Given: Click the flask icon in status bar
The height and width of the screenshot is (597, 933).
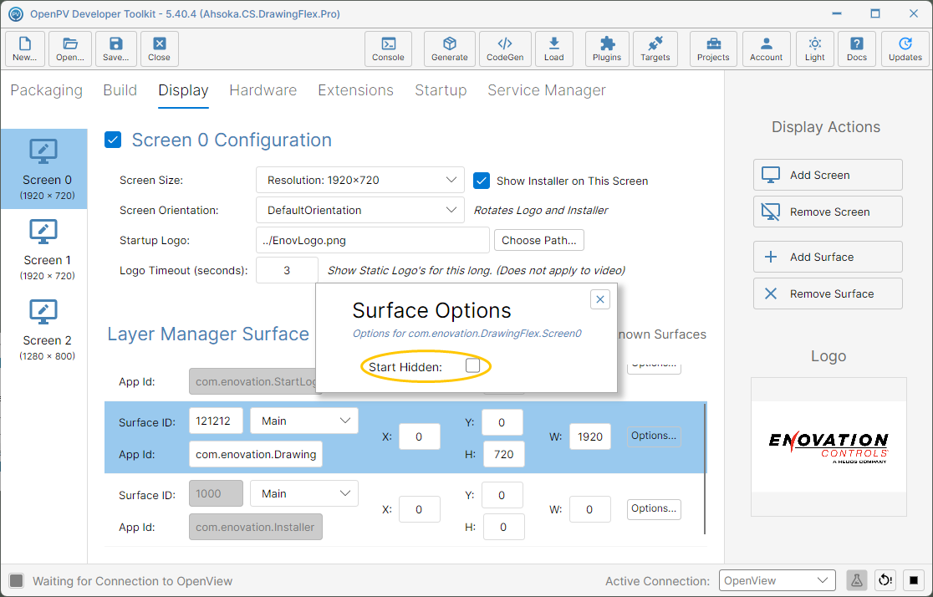Looking at the screenshot, I should [x=856, y=580].
